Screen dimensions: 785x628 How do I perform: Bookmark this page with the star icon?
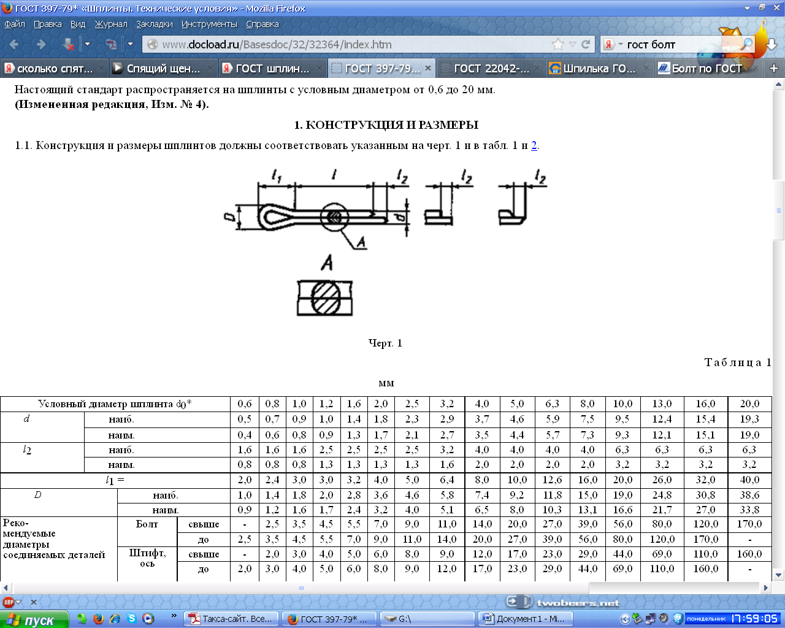tap(557, 44)
